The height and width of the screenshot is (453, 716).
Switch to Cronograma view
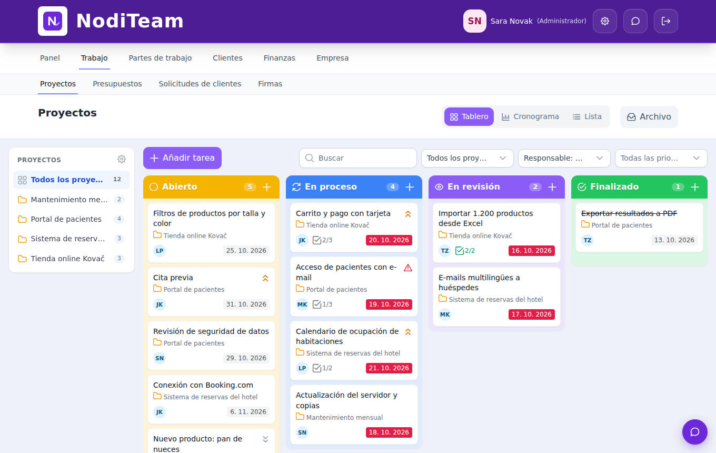pos(530,117)
